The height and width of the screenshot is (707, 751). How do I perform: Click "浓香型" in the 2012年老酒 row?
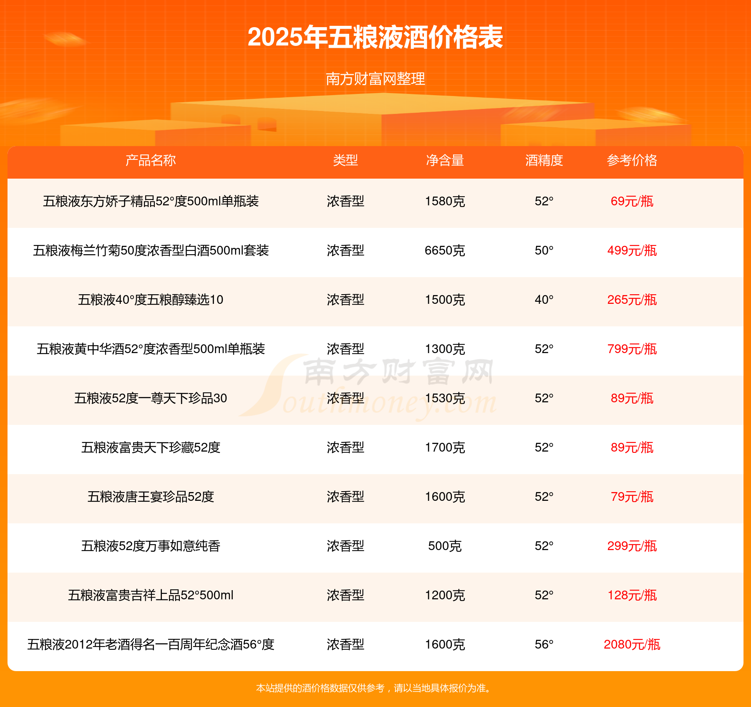click(x=345, y=645)
